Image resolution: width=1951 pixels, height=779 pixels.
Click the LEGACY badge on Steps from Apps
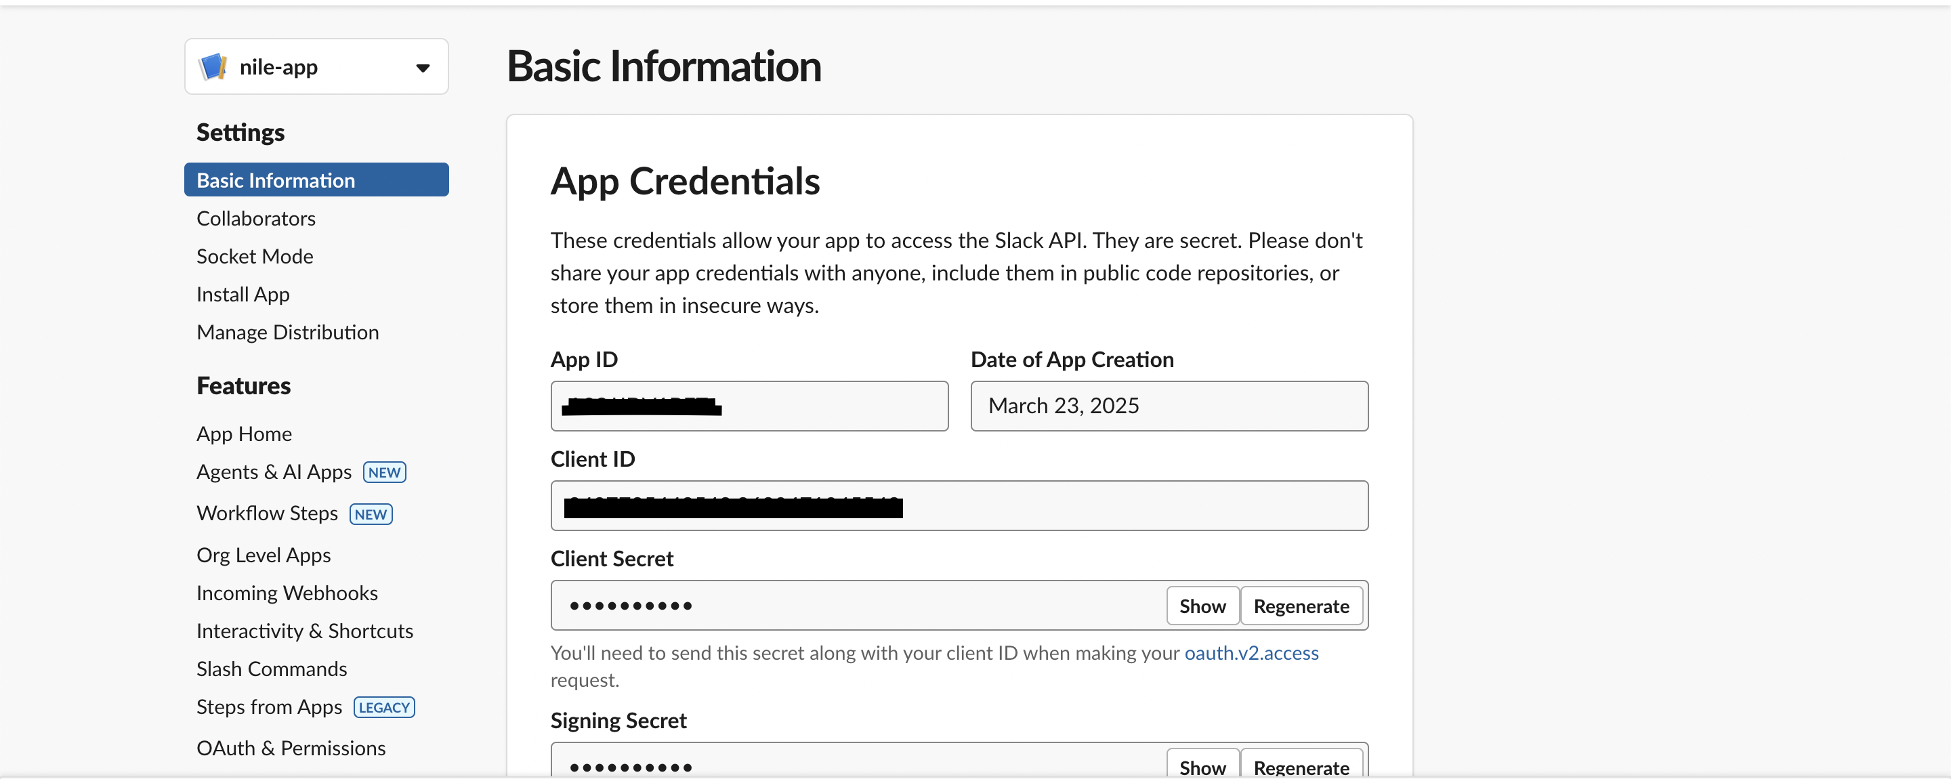(384, 707)
